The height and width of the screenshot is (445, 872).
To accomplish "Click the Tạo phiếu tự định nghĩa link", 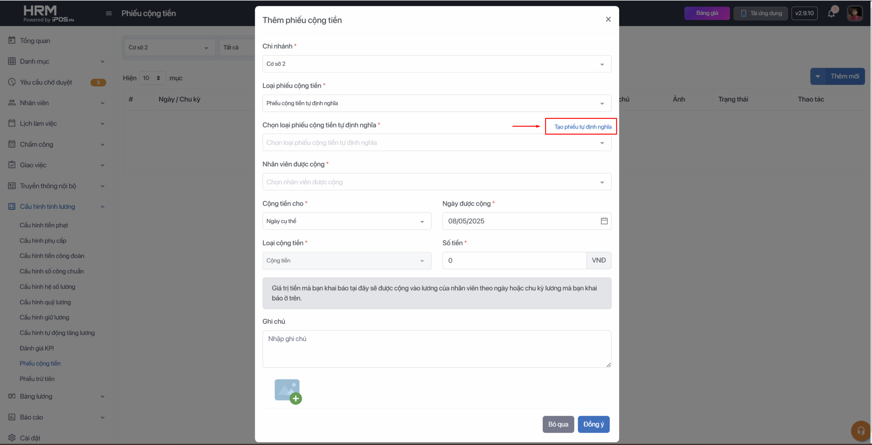I will click(x=582, y=127).
